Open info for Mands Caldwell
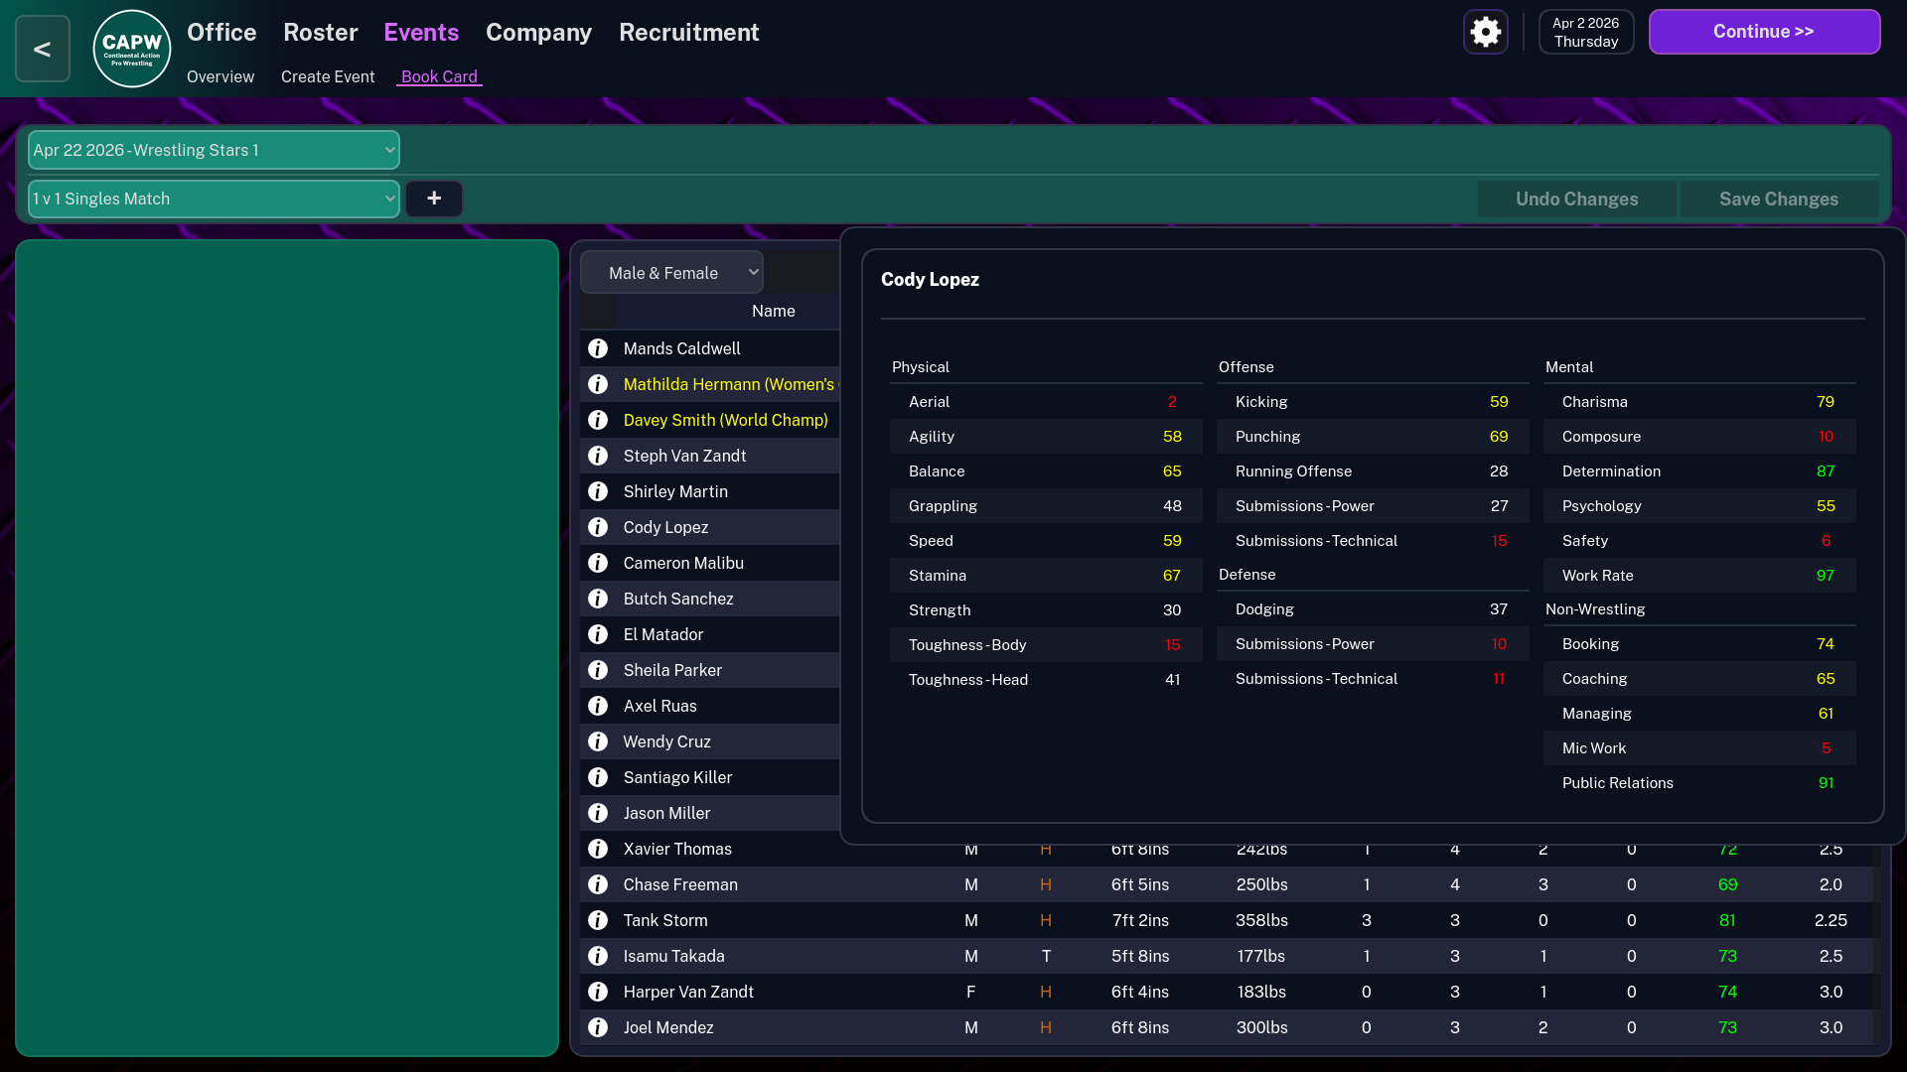Viewport: 1907px width, 1072px height. coord(598,348)
